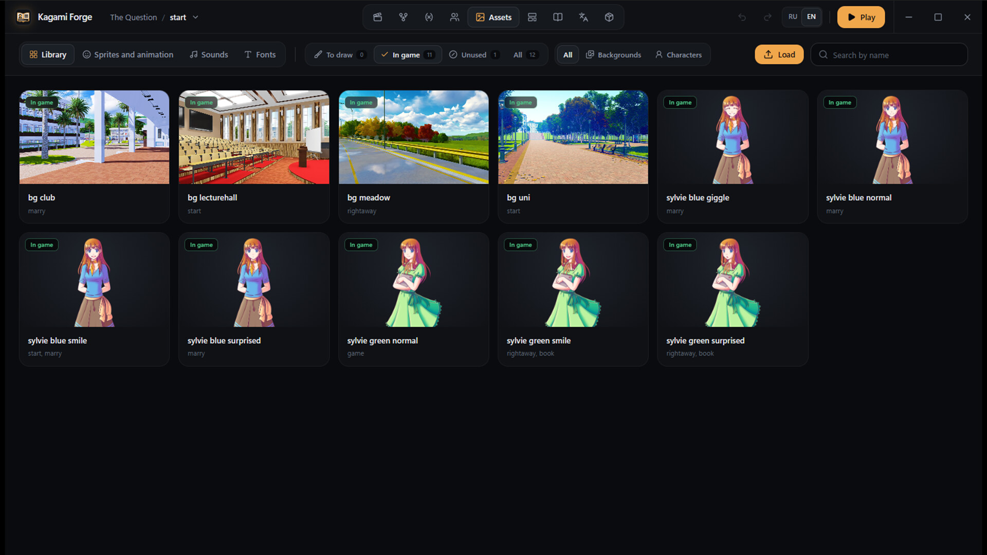Screen dimensions: 987x555
Task: Open the package cube icon
Action: (x=609, y=17)
